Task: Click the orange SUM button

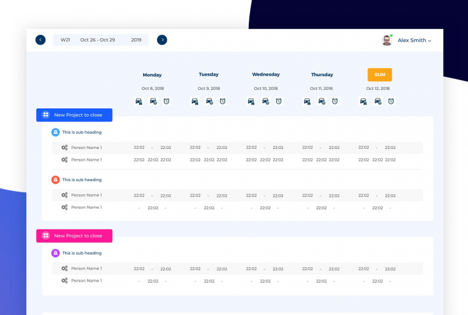Action: [x=379, y=75]
